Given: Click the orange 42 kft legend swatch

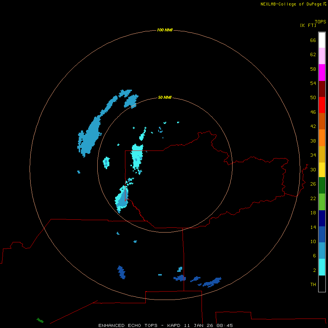Looking at the screenshot, I should coord(322,138).
